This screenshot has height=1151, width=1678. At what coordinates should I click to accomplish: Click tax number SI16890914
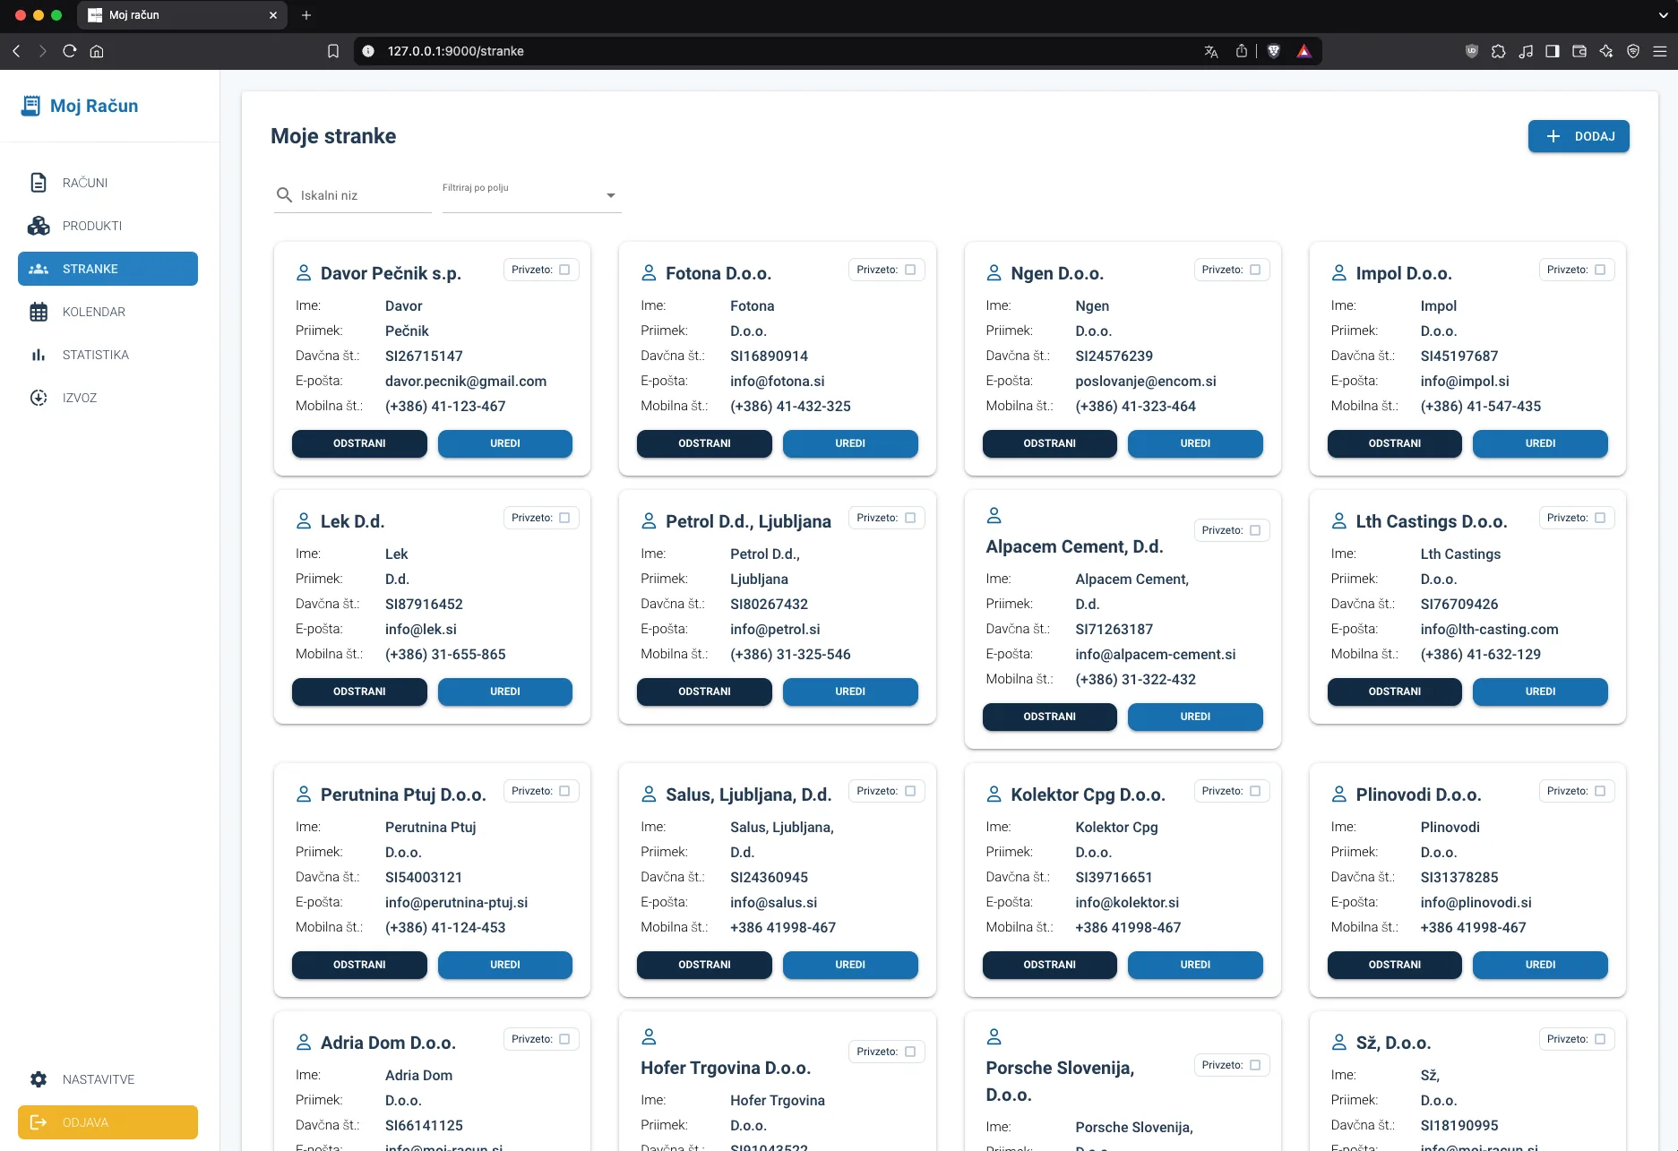click(769, 356)
